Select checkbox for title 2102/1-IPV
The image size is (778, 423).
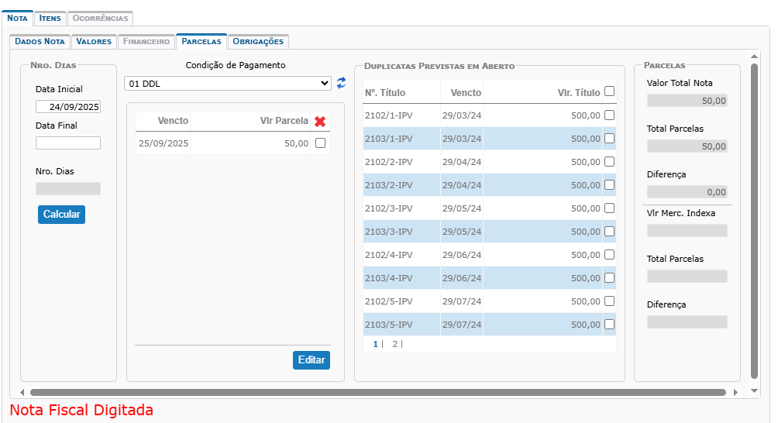pyautogui.click(x=609, y=115)
